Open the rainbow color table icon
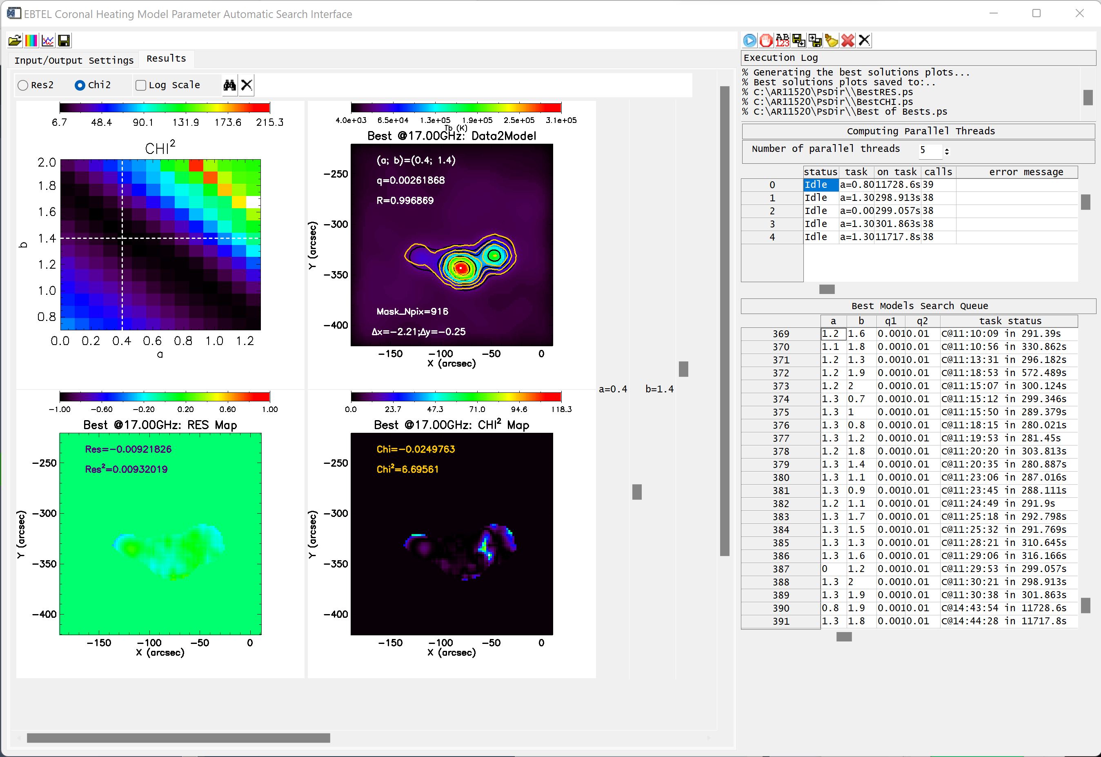The image size is (1101, 757). pyautogui.click(x=31, y=41)
